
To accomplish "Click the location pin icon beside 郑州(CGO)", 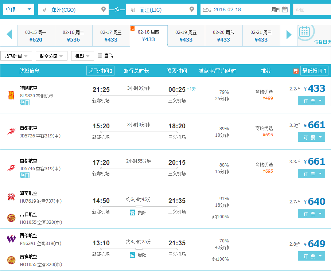I will coord(104,9).
